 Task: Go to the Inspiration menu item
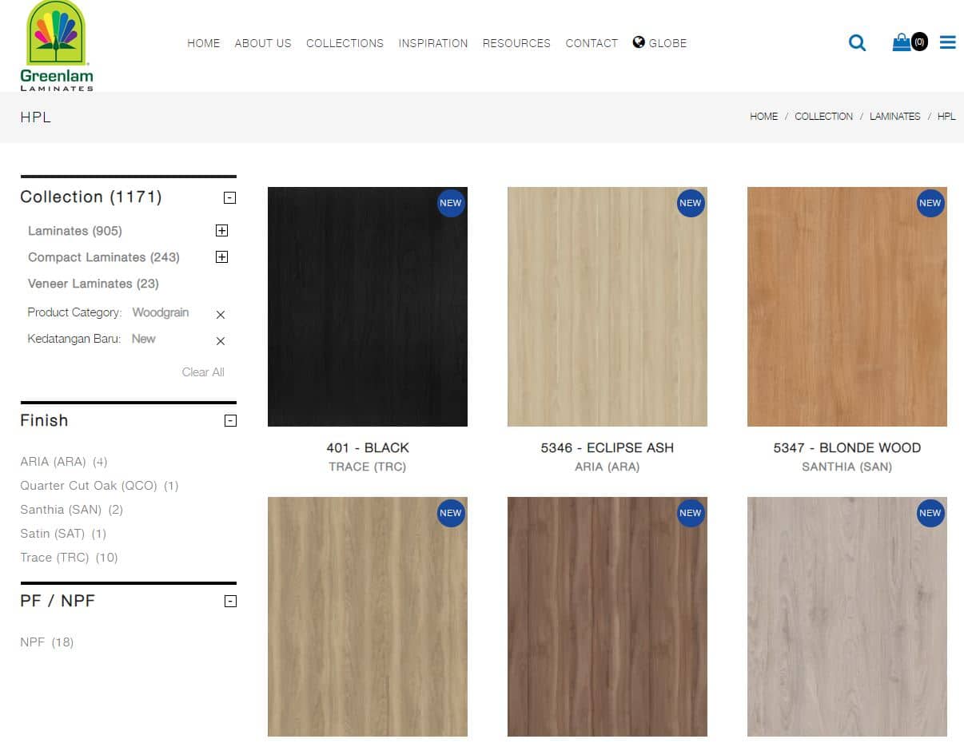coord(433,43)
